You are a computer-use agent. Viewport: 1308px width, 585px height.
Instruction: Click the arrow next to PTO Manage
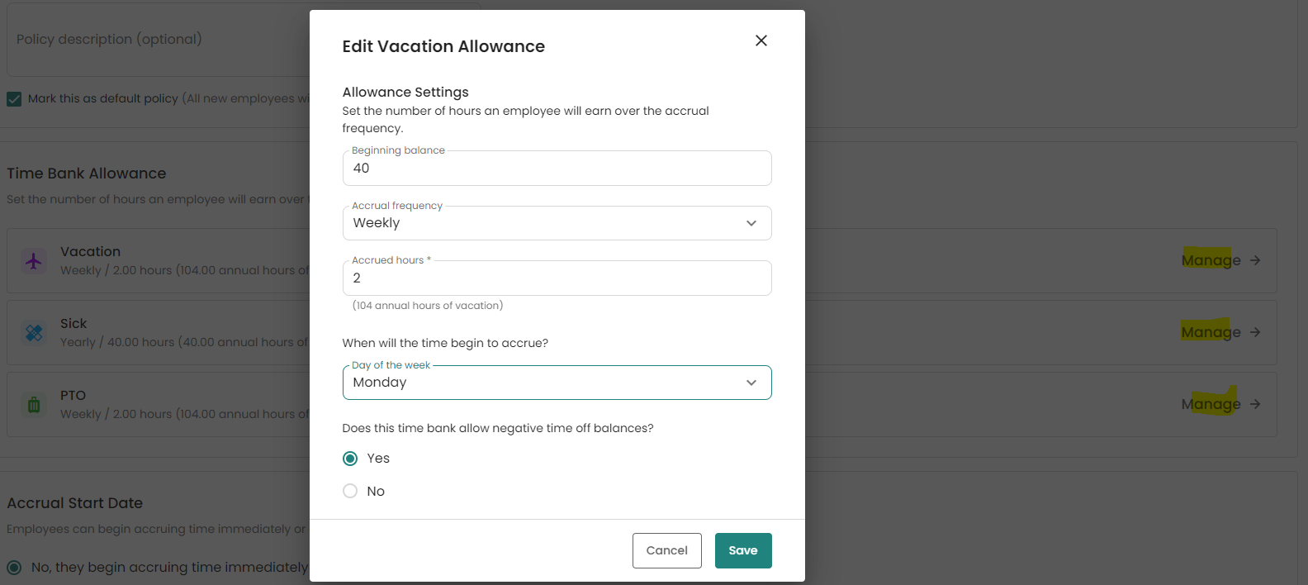click(1255, 404)
